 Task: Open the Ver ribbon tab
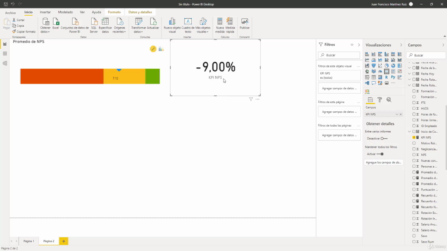click(x=82, y=13)
